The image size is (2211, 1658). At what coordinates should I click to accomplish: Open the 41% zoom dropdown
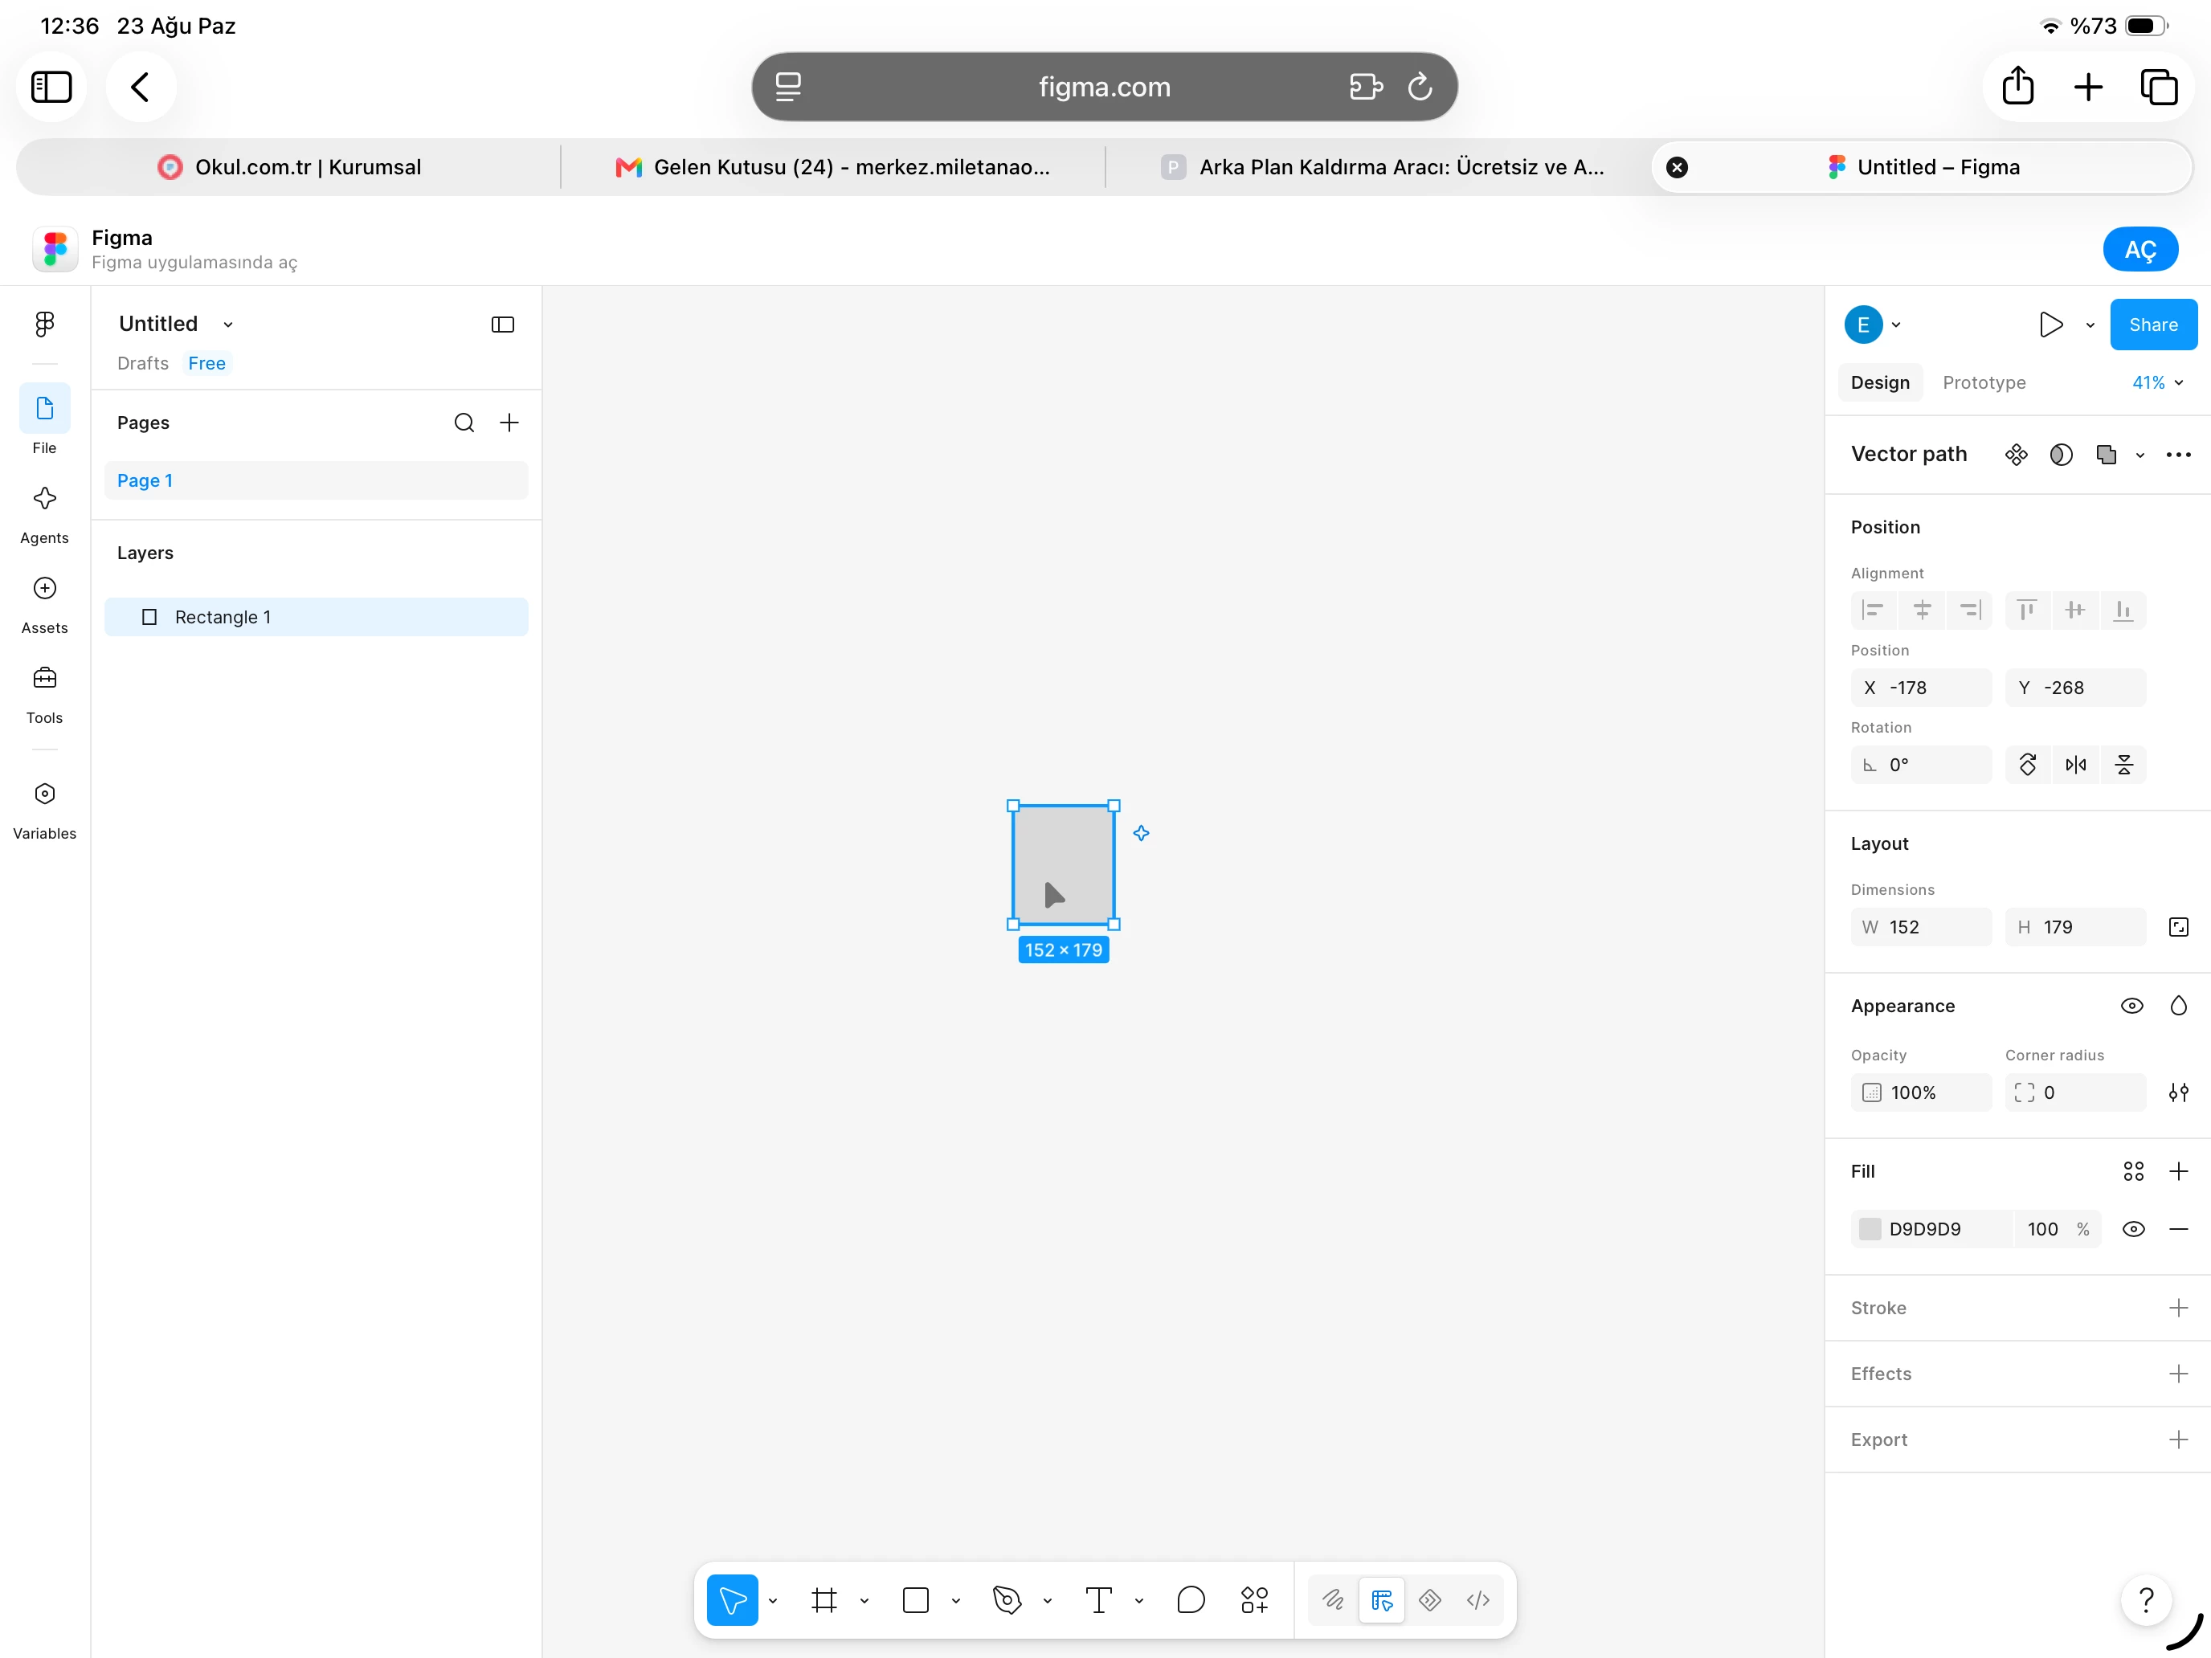[2157, 382]
